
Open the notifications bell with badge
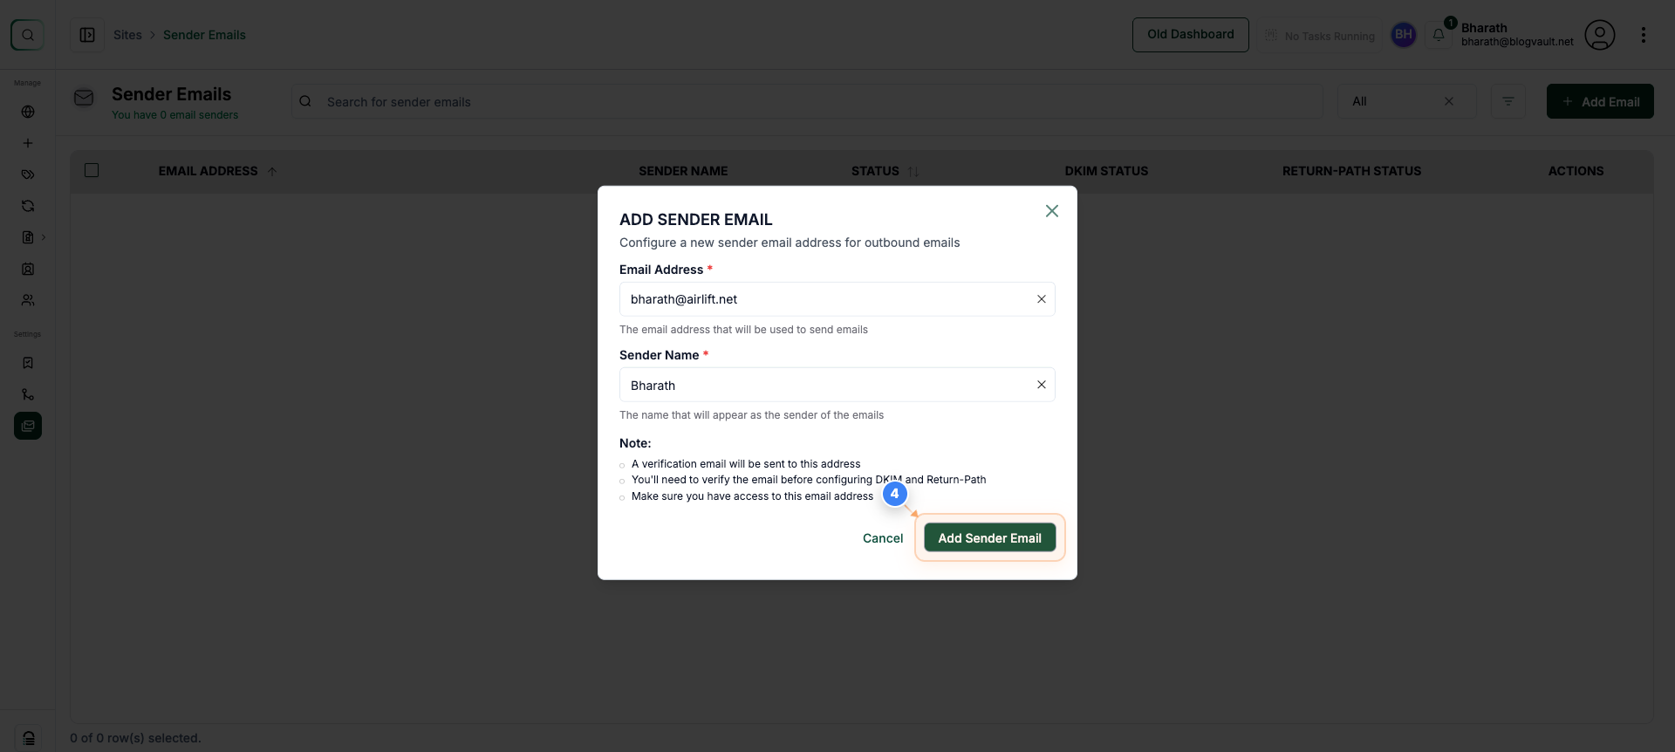tap(1438, 35)
